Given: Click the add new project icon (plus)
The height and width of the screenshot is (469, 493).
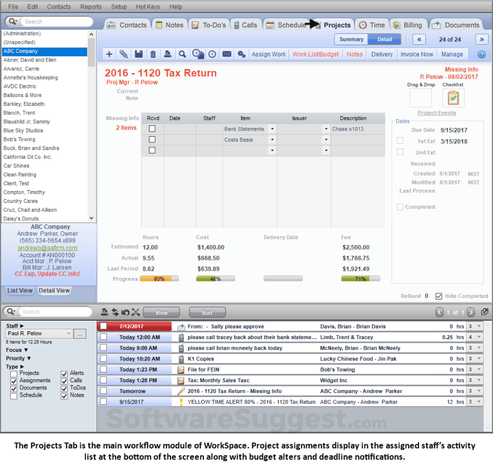Looking at the screenshot, I should click(x=109, y=54).
